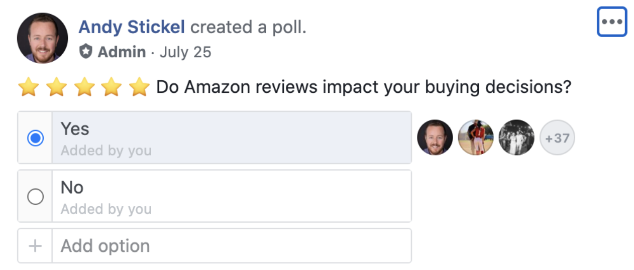Expand the +37 more voters bubble
Viewport: 634px width, 270px height.
tap(557, 137)
